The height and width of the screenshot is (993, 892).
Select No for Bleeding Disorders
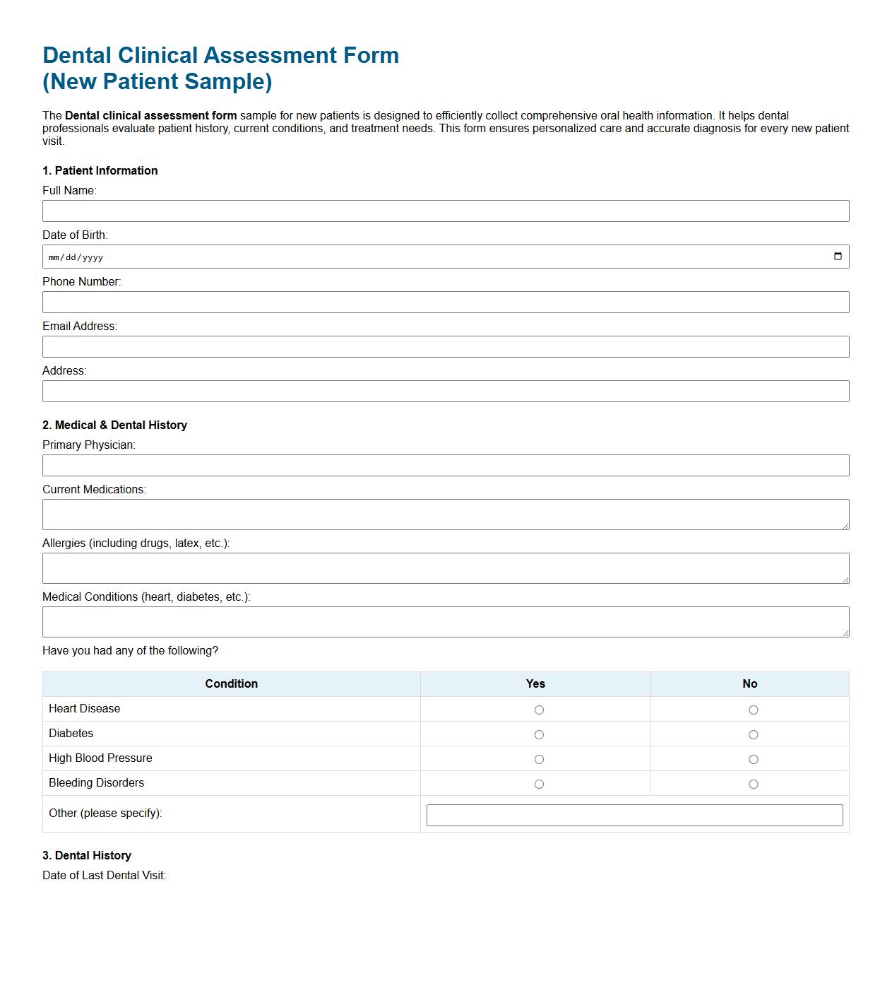(754, 783)
